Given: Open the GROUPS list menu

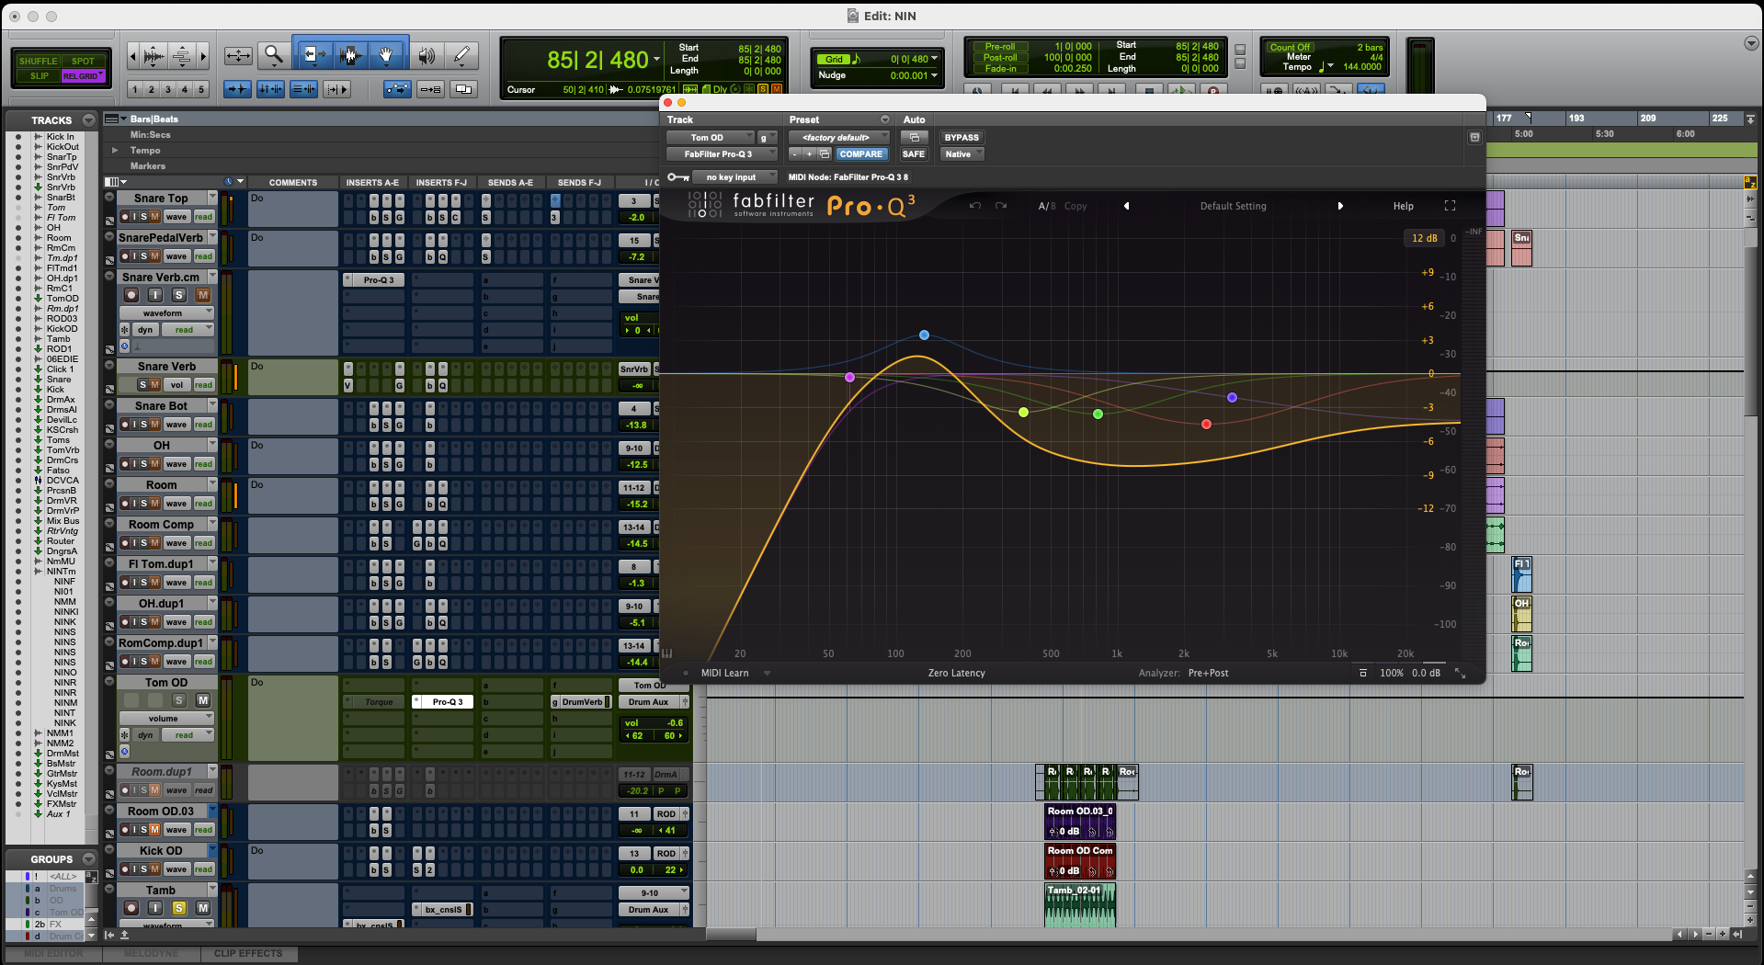Looking at the screenshot, I should (88, 859).
